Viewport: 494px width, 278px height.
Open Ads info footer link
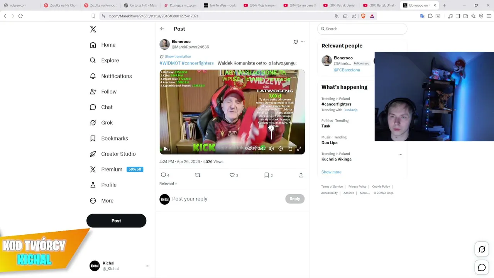point(349,193)
